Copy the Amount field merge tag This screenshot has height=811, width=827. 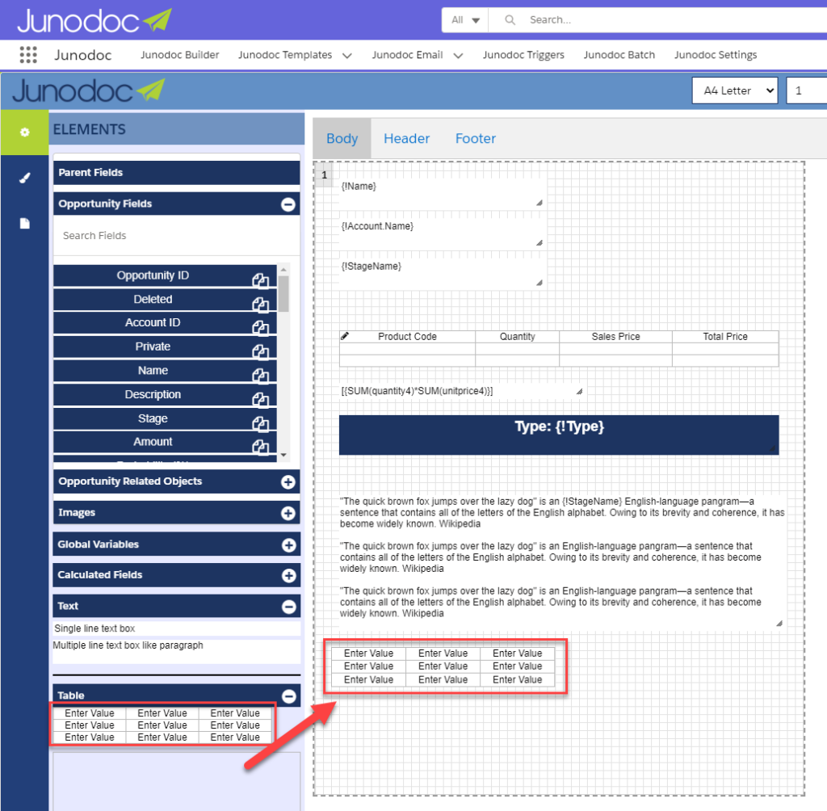pyautogui.click(x=261, y=447)
